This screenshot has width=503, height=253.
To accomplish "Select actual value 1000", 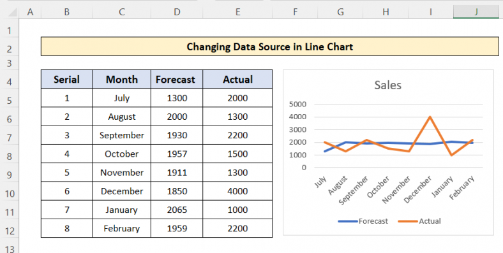I will tap(237, 210).
